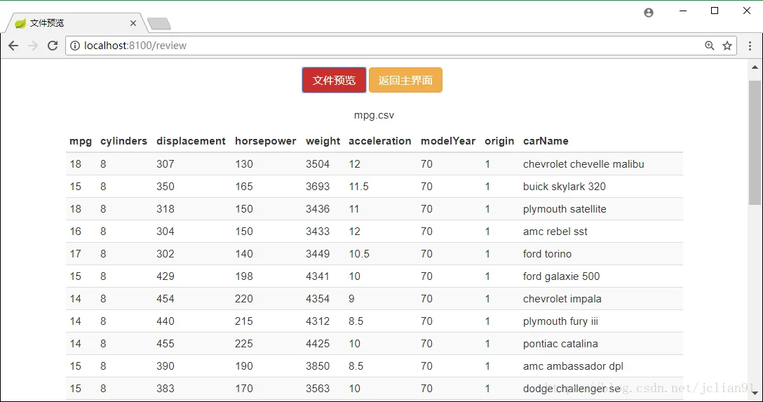763x402 pixels.
Task: Click the user profile icon in title bar
Action: pos(649,13)
